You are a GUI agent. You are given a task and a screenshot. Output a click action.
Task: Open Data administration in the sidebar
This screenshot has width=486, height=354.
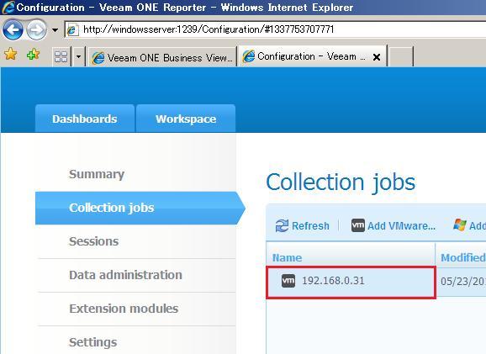125,275
